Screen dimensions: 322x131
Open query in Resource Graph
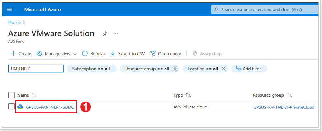click(166, 54)
